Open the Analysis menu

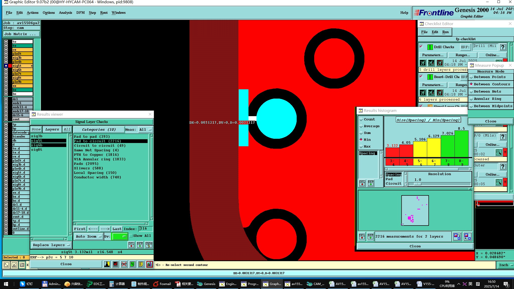click(66, 13)
